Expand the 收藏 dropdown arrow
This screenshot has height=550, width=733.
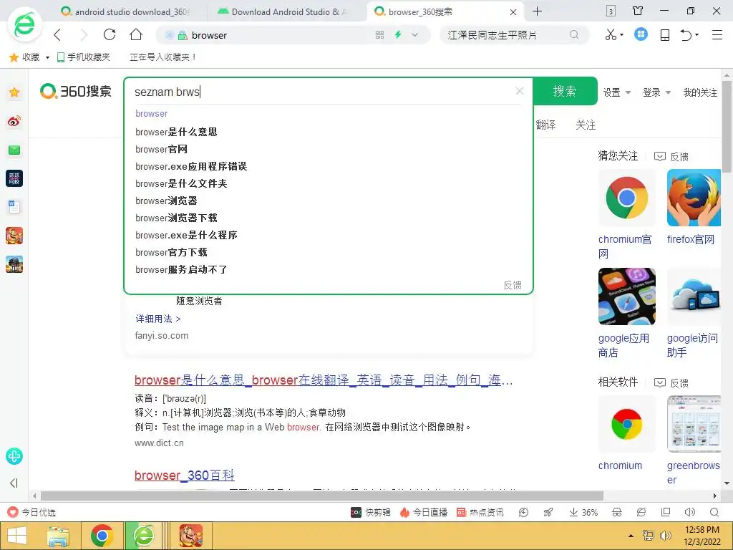coord(47,57)
